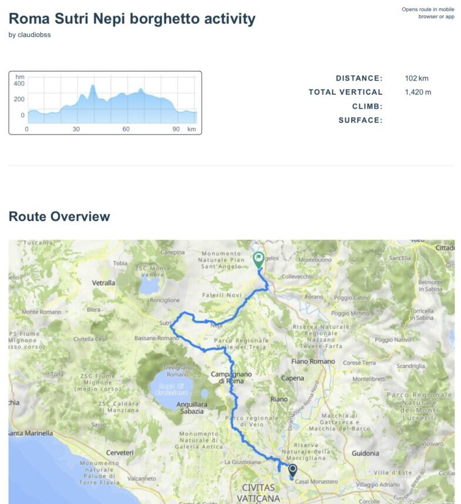Click the 102 km distance value
Image resolution: width=461 pixels, height=504 pixels.
click(x=416, y=78)
